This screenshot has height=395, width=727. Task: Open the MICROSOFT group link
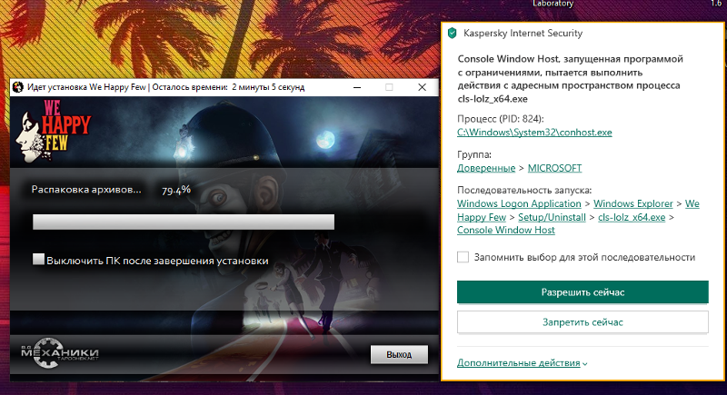tap(554, 168)
